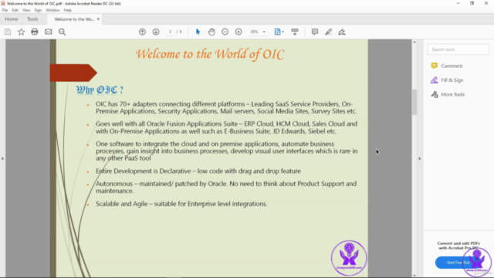494x278 pixels.
Task: Collapse the right tools pane arrow
Action: click(x=420, y=158)
